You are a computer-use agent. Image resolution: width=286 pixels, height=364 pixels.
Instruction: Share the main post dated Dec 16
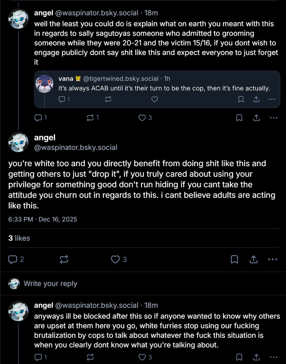click(253, 259)
